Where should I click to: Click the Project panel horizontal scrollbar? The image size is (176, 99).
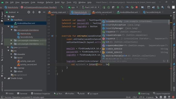pos(23,90)
